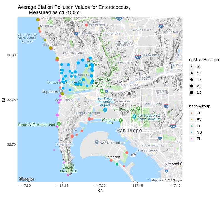The image size is (223, 198).
Task: Click the I-5 shield near Bay Ho
Action: (x=77, y=33)
